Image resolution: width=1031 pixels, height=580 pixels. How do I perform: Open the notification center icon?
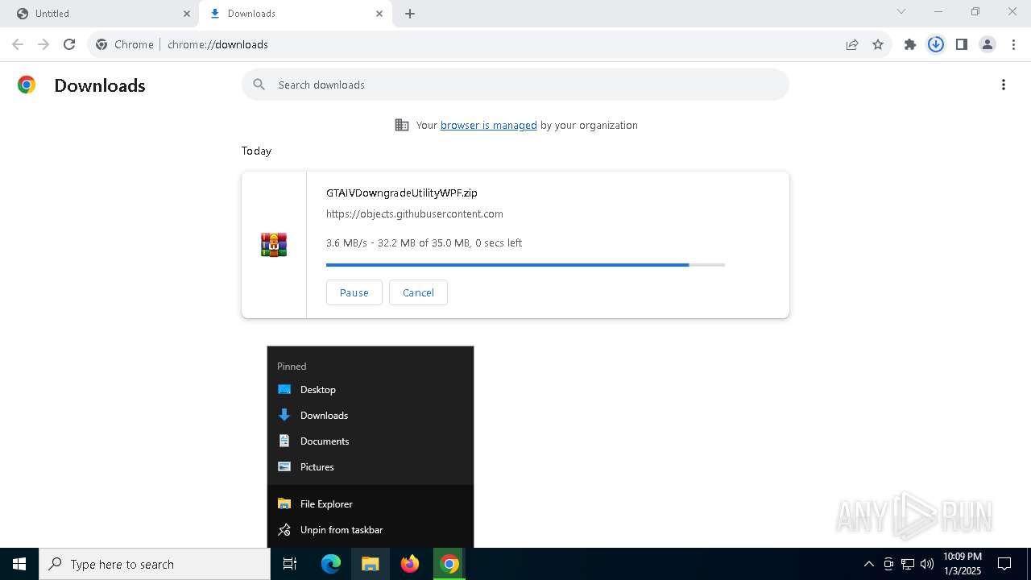[1004, 564]
